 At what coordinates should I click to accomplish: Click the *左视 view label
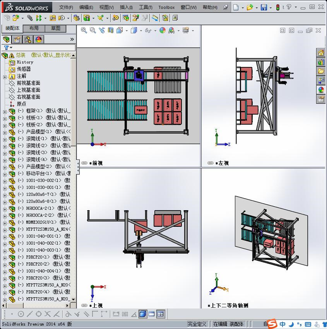tap(222, 163)
